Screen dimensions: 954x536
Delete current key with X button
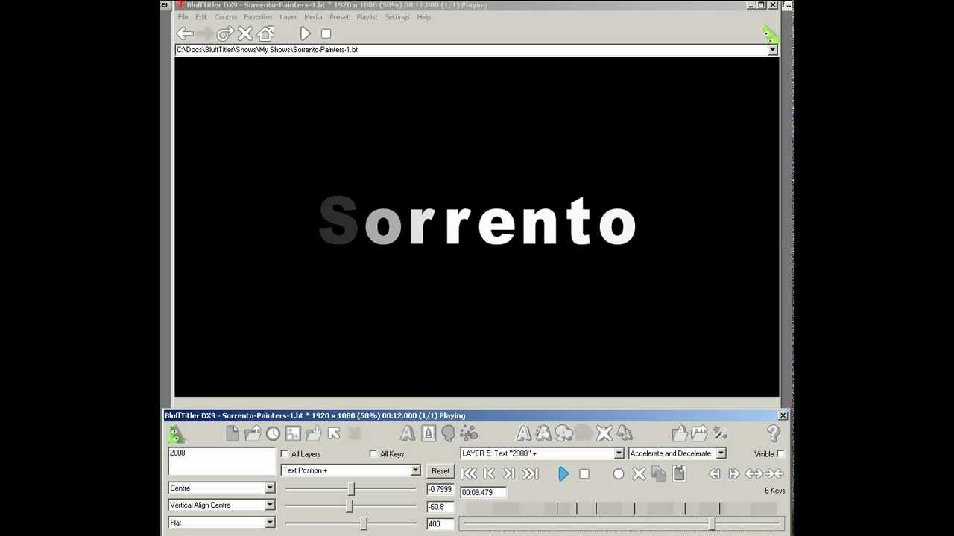(639, 473)
